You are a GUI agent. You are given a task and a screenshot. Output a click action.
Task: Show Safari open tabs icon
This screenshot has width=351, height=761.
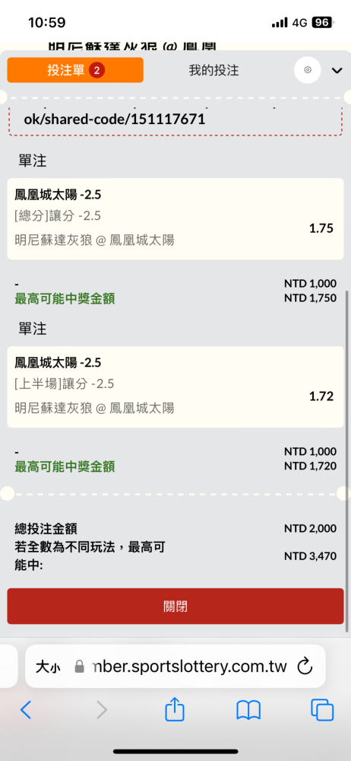coord(322,711)
